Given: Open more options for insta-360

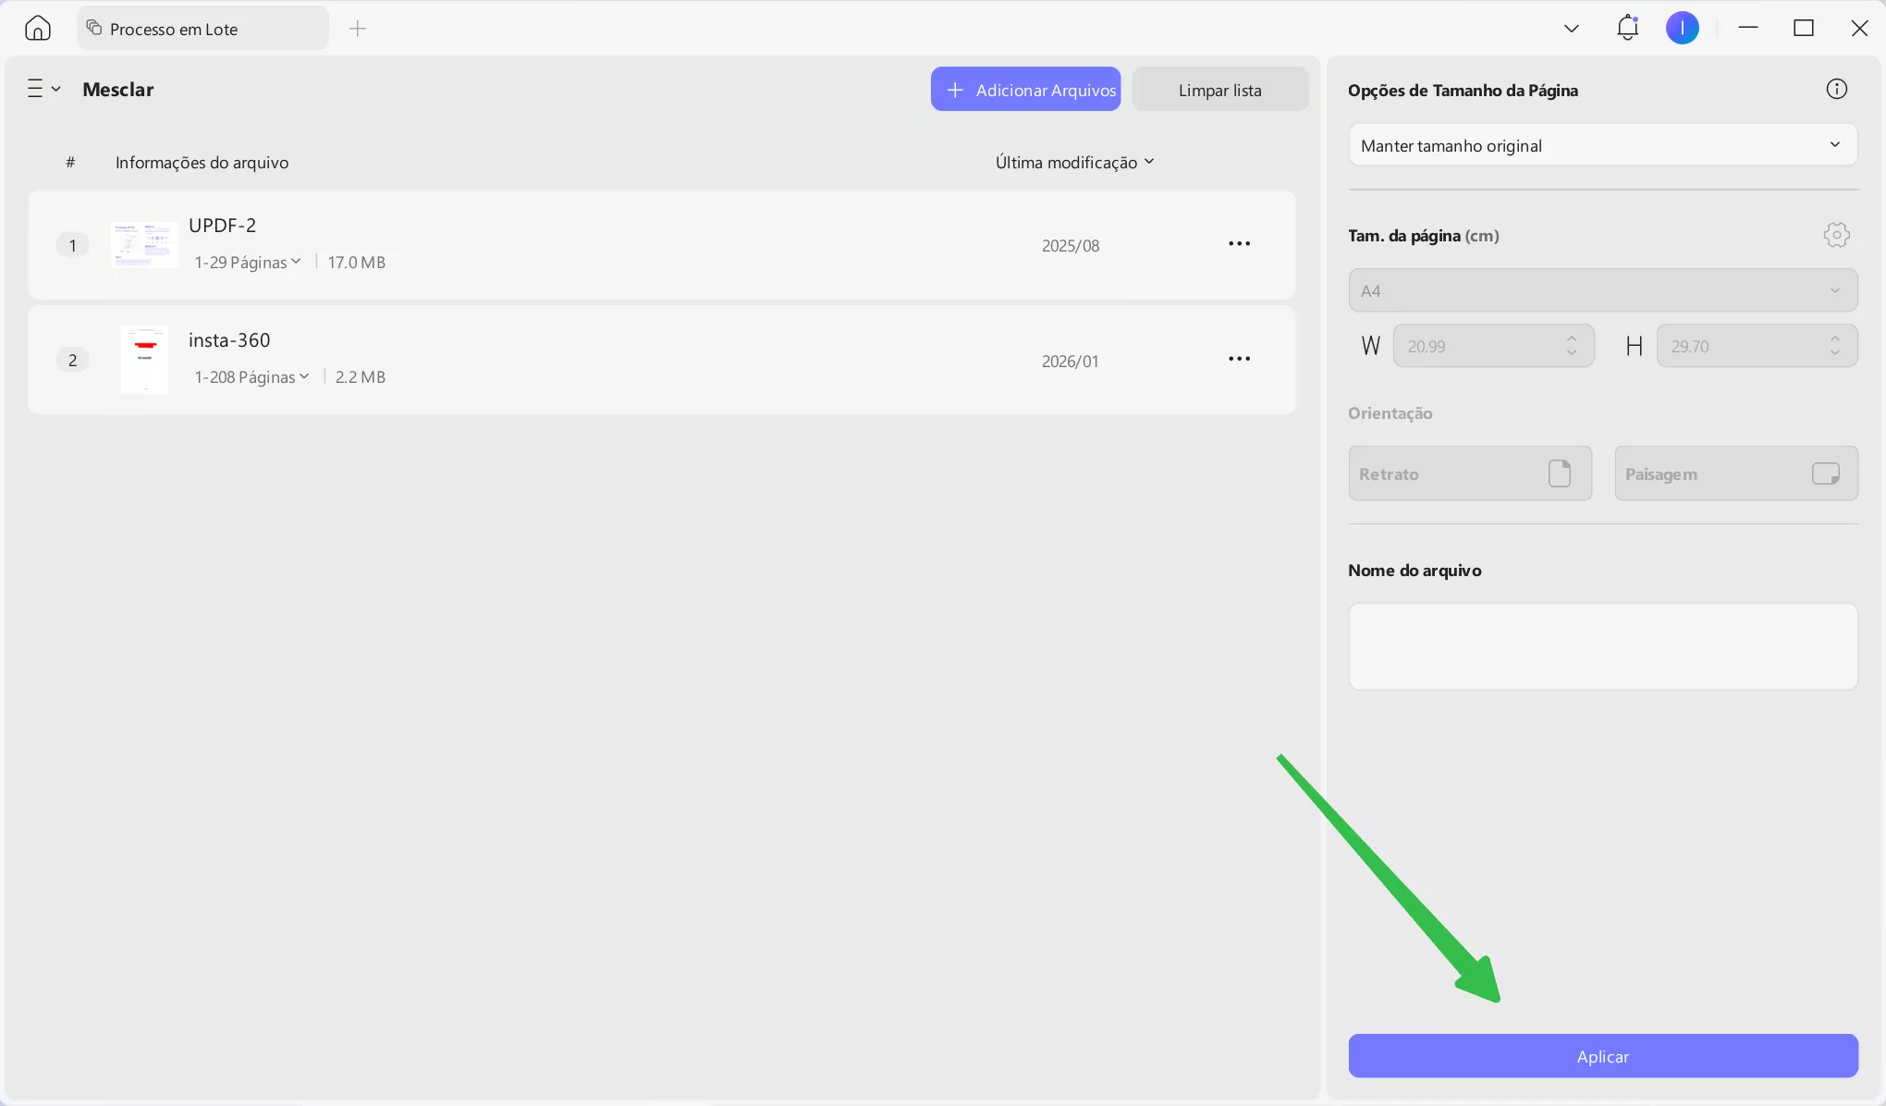Looking at the screenshot, I should (x=1239, y=359).
